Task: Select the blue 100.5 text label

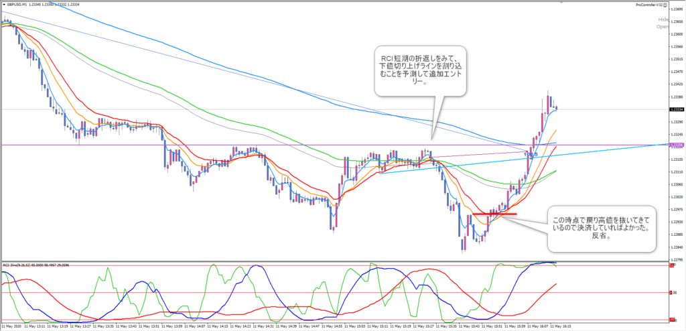Action: click(x=532, y=153)
